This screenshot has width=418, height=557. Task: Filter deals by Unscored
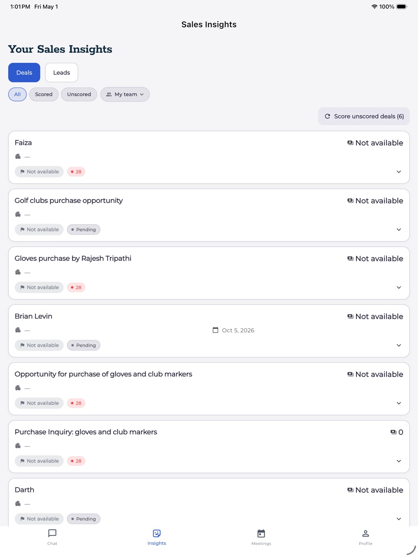point(79,94)
